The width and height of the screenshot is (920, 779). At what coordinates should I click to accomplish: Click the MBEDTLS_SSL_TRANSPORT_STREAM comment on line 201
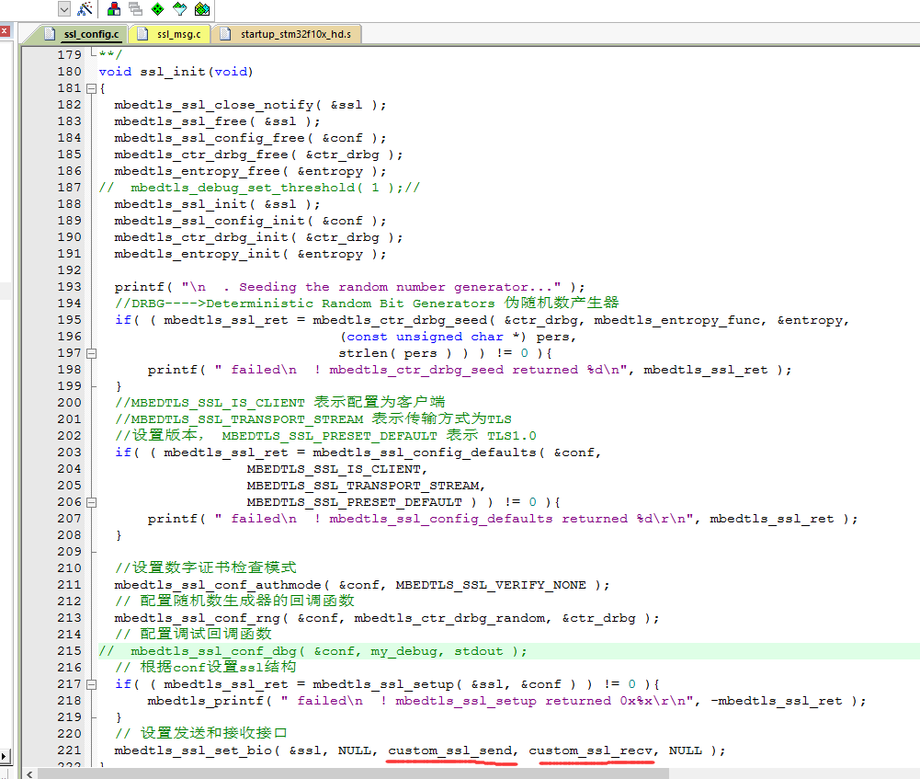coord(313,419)
